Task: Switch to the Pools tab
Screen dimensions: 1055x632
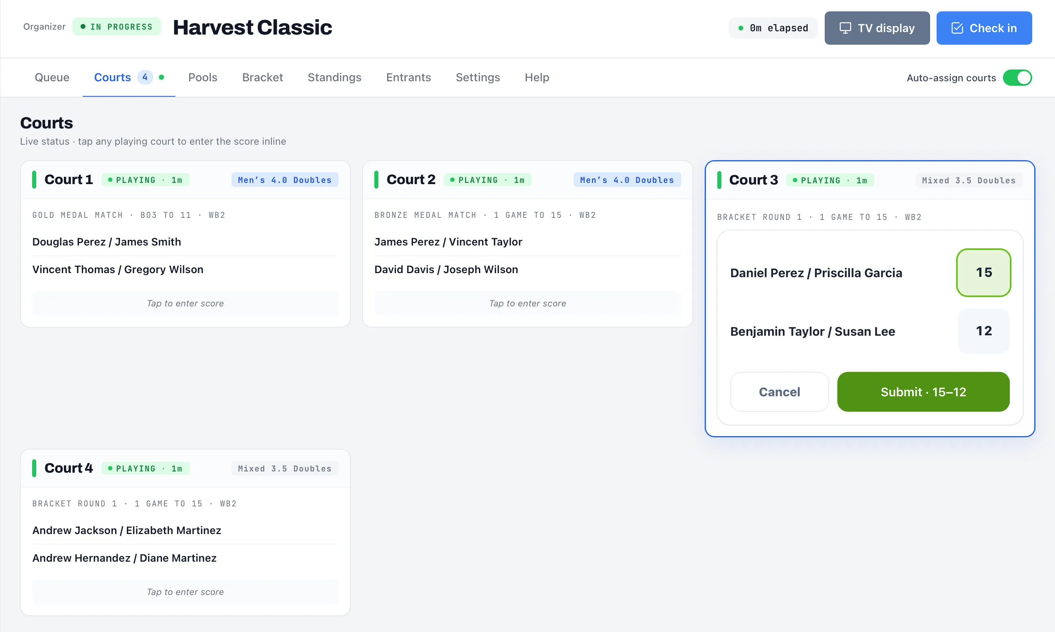Action: pos(203,77)
